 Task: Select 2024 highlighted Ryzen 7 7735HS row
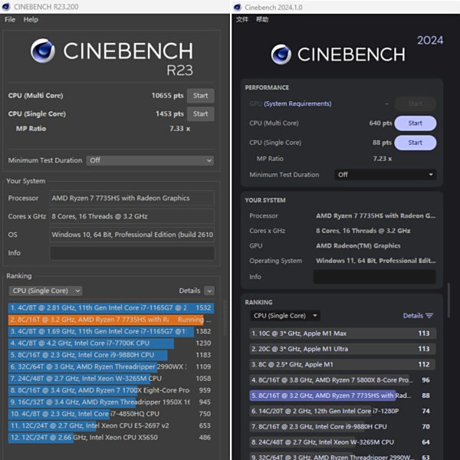click(x=343, y=396)
